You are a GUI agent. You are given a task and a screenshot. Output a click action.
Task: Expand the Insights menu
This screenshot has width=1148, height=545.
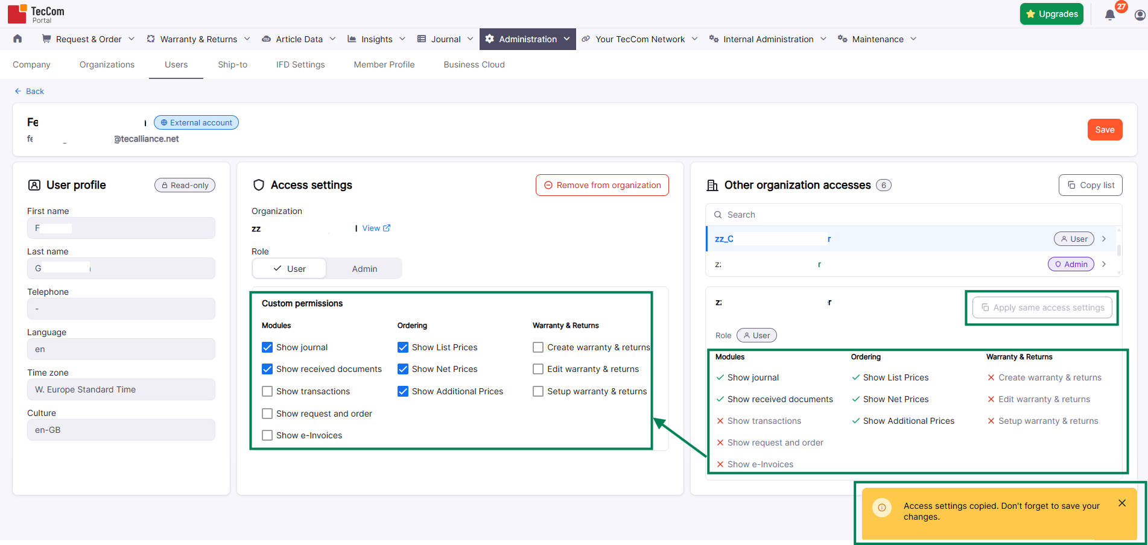pos(402,39)
